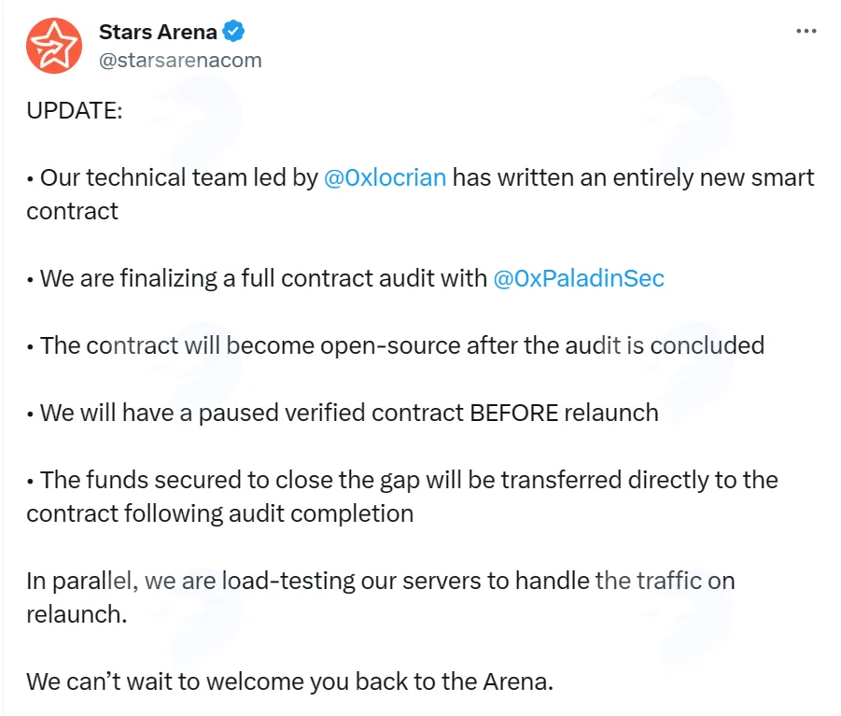841x716 pixels.
Task: Click the lone word 'contract' under first bullet
Action: [72, 211]
